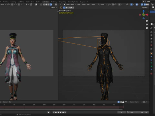
Task: Open the Object Mode dropdown
Action: (70, 5)
